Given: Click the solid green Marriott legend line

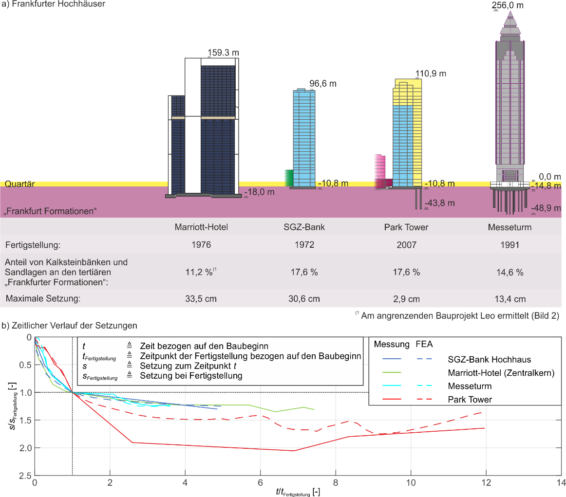Looking at the screenshot, I should click(x=392, y=372).
